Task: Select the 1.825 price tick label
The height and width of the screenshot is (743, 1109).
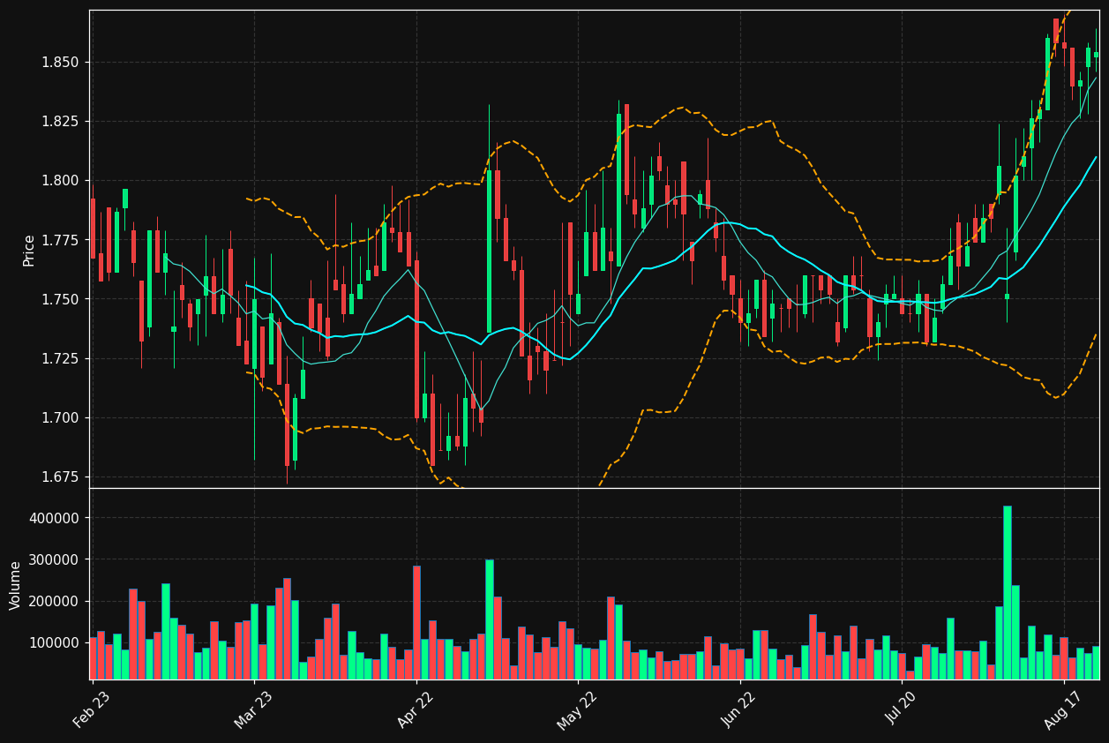Action: [x=61, y=122]
